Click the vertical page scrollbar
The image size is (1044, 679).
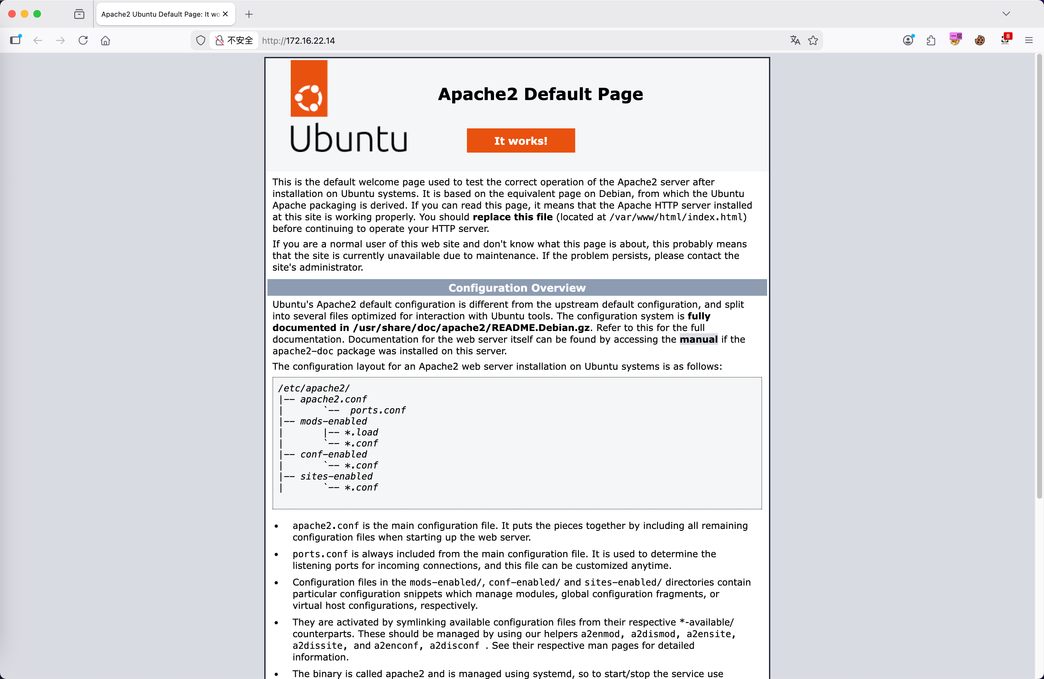tap(1039, 276)
